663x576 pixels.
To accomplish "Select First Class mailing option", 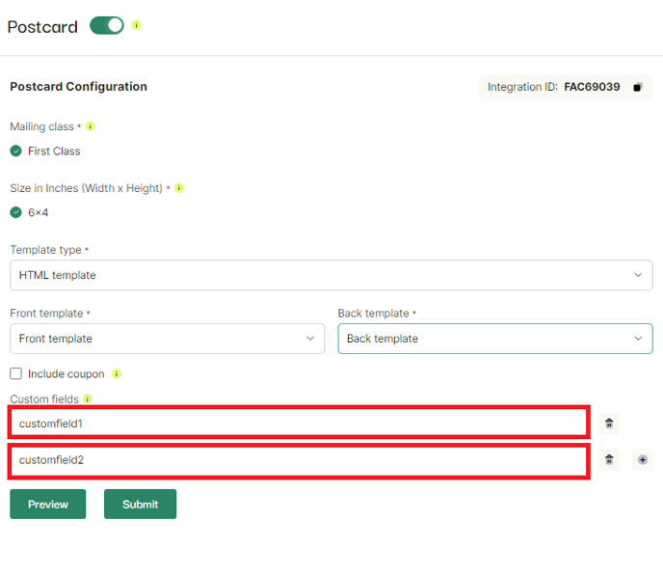I will [16, 151].
